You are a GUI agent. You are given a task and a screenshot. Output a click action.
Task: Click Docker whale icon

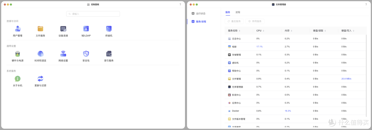point(229,111)
